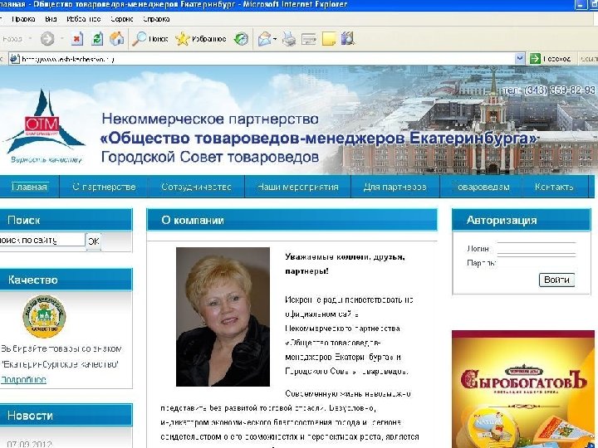The height and width of the screenshot is (448, 598).
Task: Click the Forward navigation arrow icon
Action: coord(47,39)
